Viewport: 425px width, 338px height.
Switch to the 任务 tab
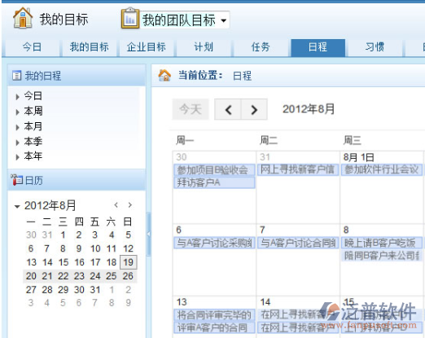[x=261, y=47]
